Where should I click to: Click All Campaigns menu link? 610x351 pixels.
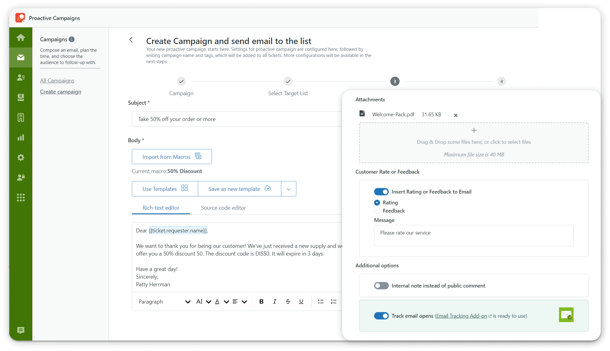(x=57, y=80)
